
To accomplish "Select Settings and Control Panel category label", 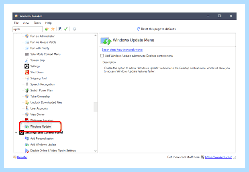I will 44,133.
